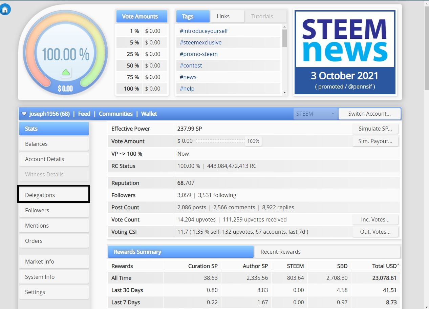Open the #introduceyourself tag link
Screen dimensions: 429x309
204,31
